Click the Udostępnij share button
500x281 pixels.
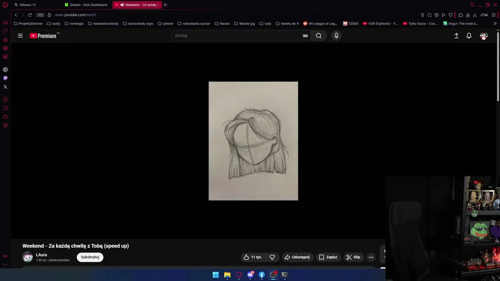(297, 257)
